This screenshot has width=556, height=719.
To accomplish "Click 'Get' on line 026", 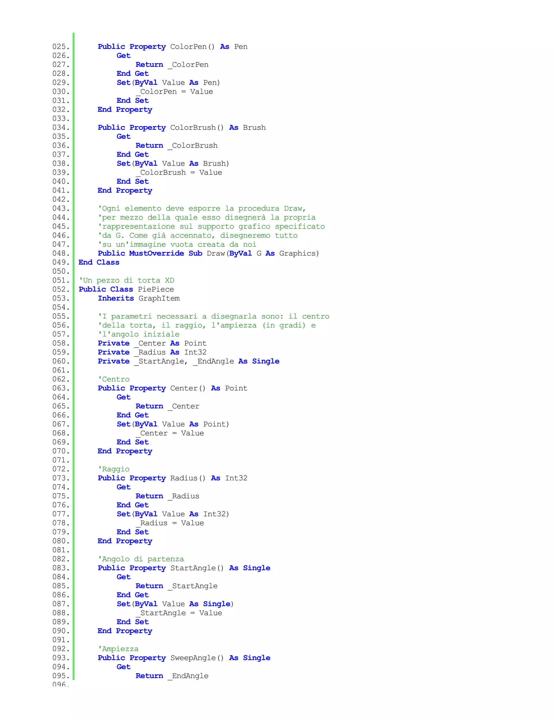I will (x=124, y=56).
